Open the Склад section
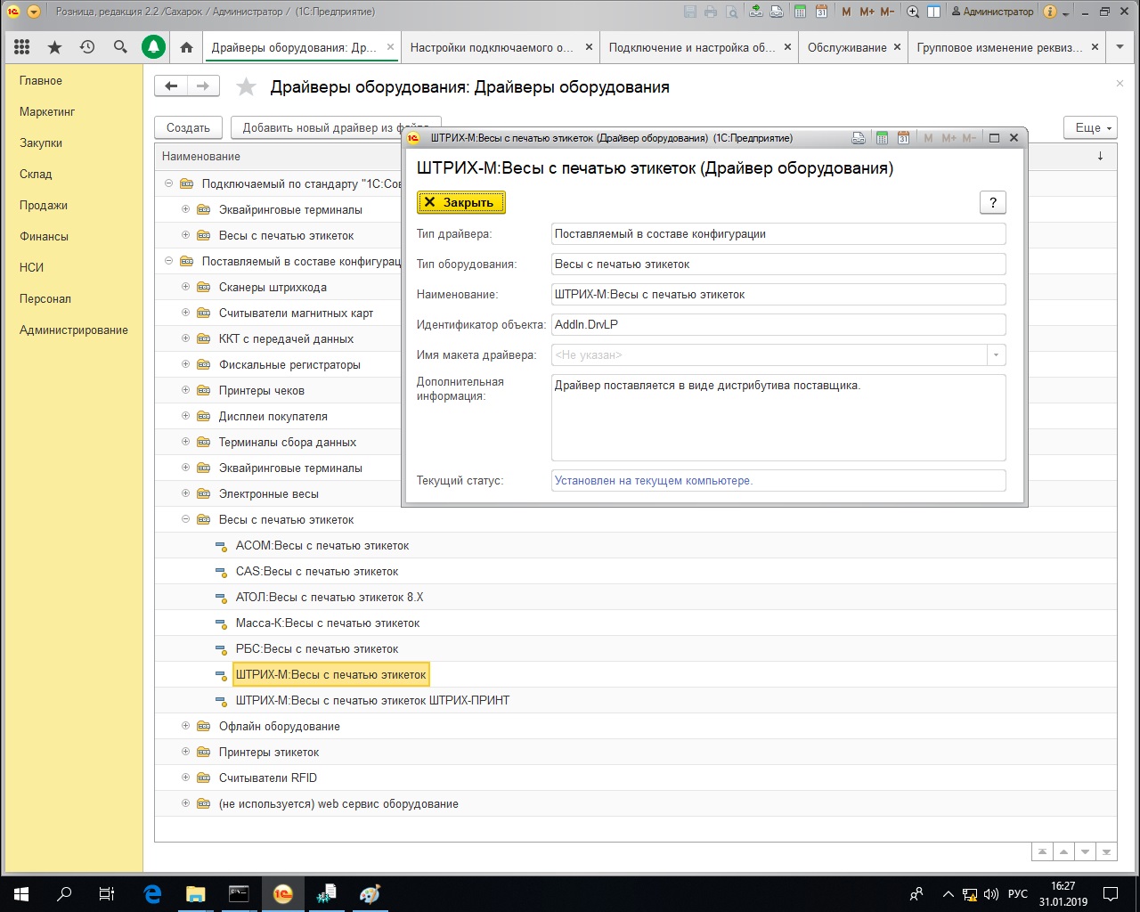The height and width of the screenshot is (912, 1140). 36,175
